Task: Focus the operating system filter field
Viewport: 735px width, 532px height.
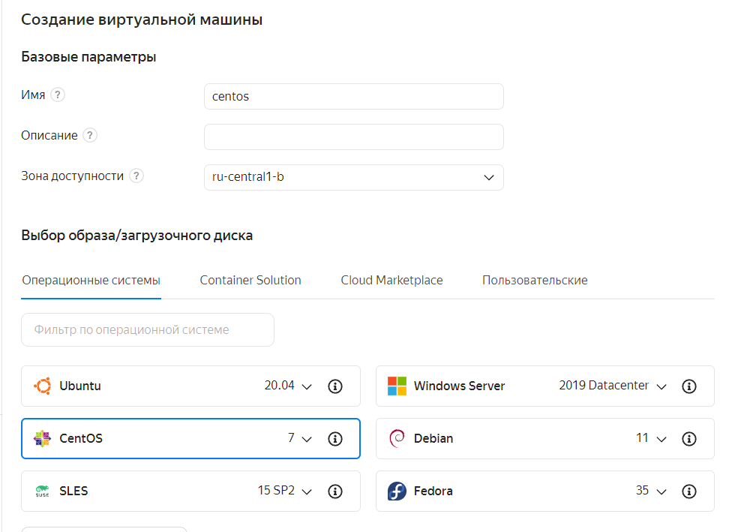Action: click(x=148, y=330)
